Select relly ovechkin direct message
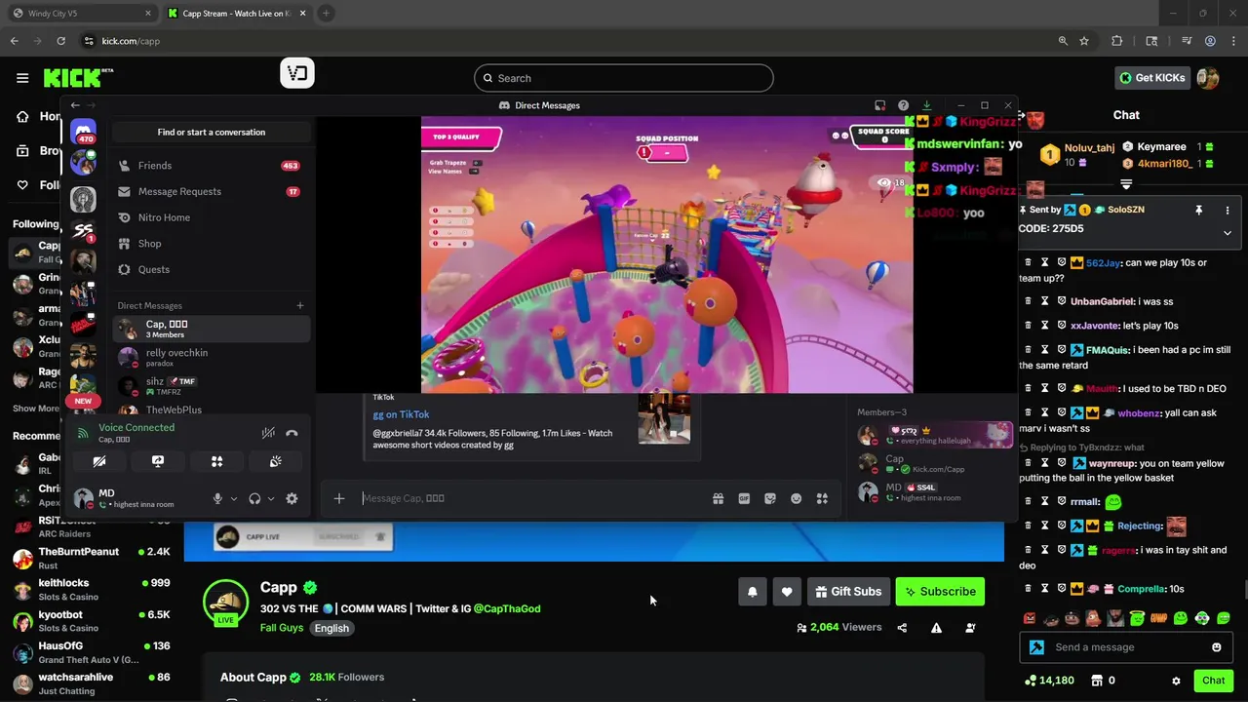 (212, 357)
